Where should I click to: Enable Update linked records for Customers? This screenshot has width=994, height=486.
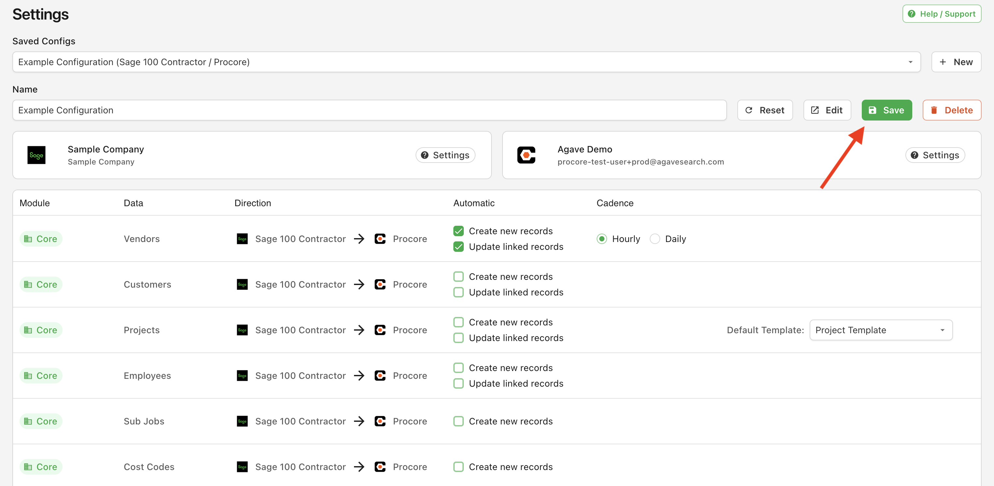click(x=459, y=292)
